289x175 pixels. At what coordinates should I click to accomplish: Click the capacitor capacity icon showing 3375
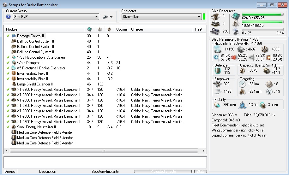click(242, 71)
